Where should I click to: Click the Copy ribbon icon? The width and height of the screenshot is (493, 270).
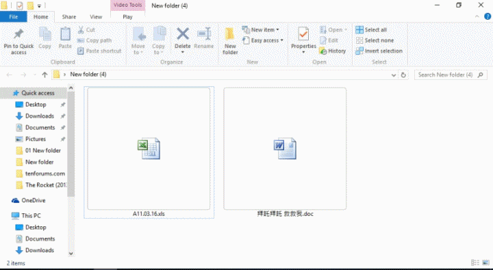tap(45, 34)
